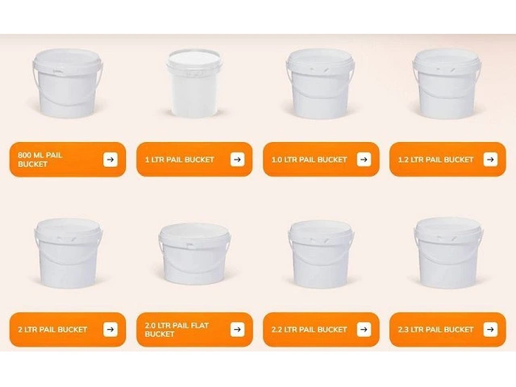The image size is (516, 387).
Task: View the 800 ML pail bucket image
Action: [x=68, y=83]
